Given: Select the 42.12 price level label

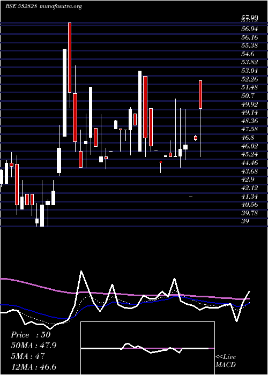Looking at the screenshot, I should click(249, 187).
